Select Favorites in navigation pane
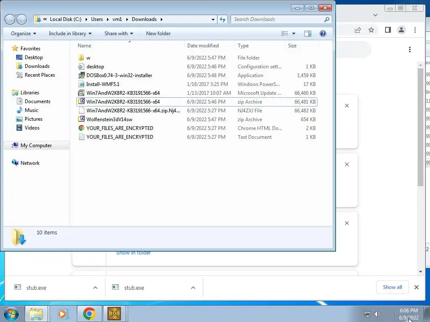This screenshot has height=322, width=430. (x=30, y=49)
